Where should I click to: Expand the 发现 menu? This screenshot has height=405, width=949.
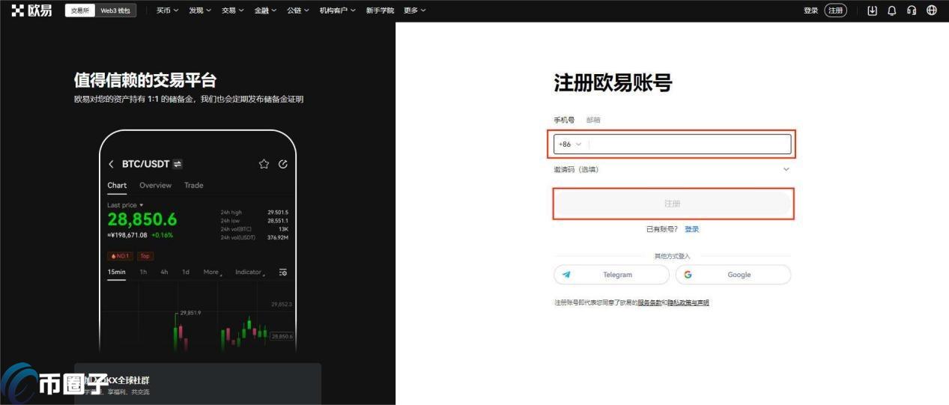click(200, 10)
